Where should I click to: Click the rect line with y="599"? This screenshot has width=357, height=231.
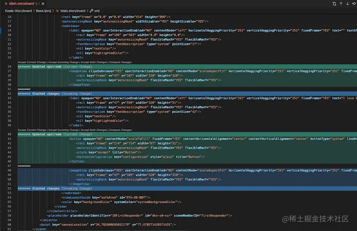point(128,103)
